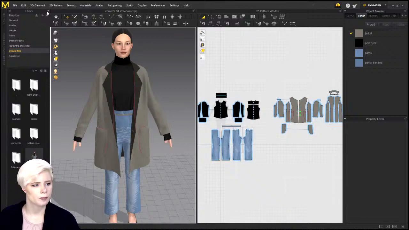Click the refresh icon in Library panel
The width and height of the screenshot is (409, 230).
coord(41,71)
